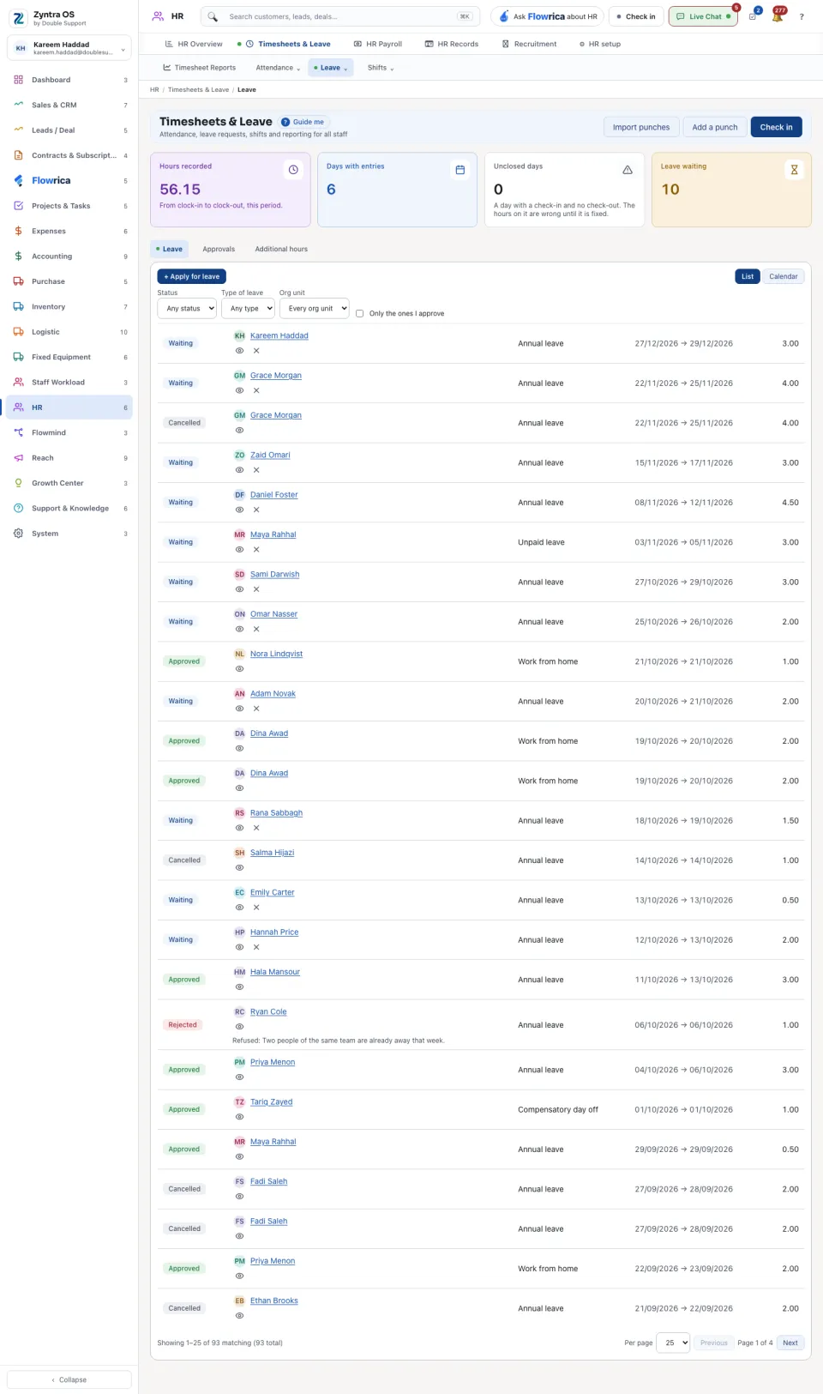Open the Expenses dollar icon
Screen dimensions: 823x1394
coord(18,231)
